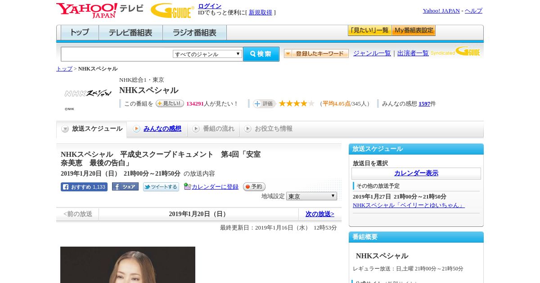
Task: Go to 次の放送> link
Action: tap(320, 214)
